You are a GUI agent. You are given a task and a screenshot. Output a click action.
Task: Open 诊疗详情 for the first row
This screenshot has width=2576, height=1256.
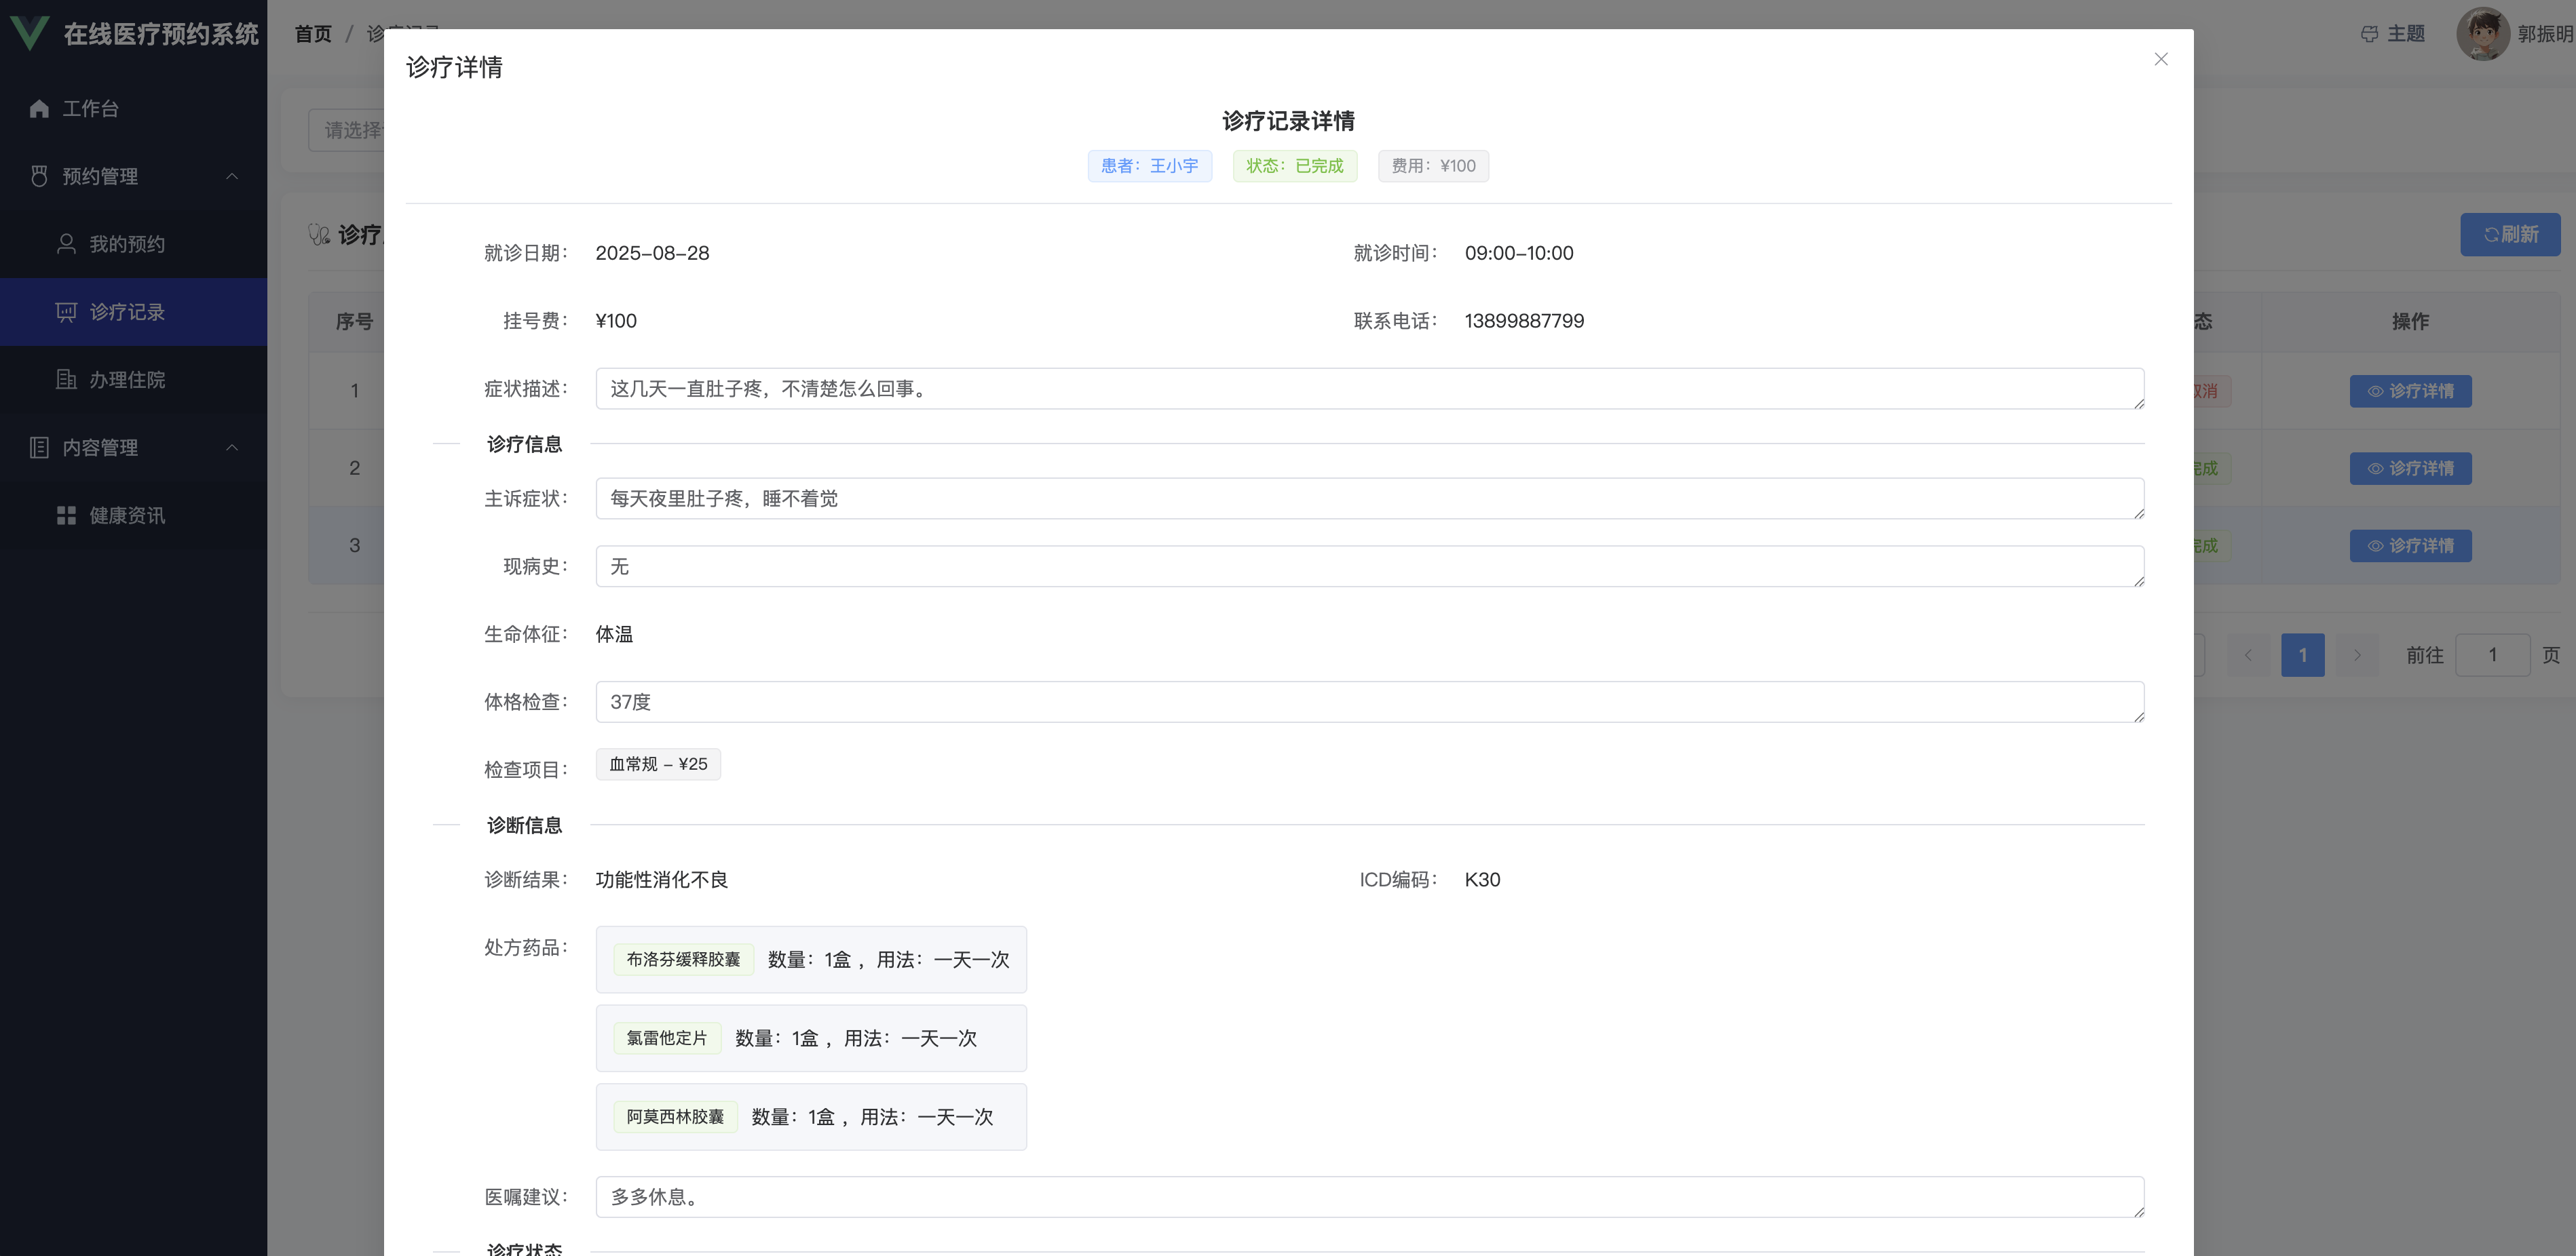(x=2409, y=391)
